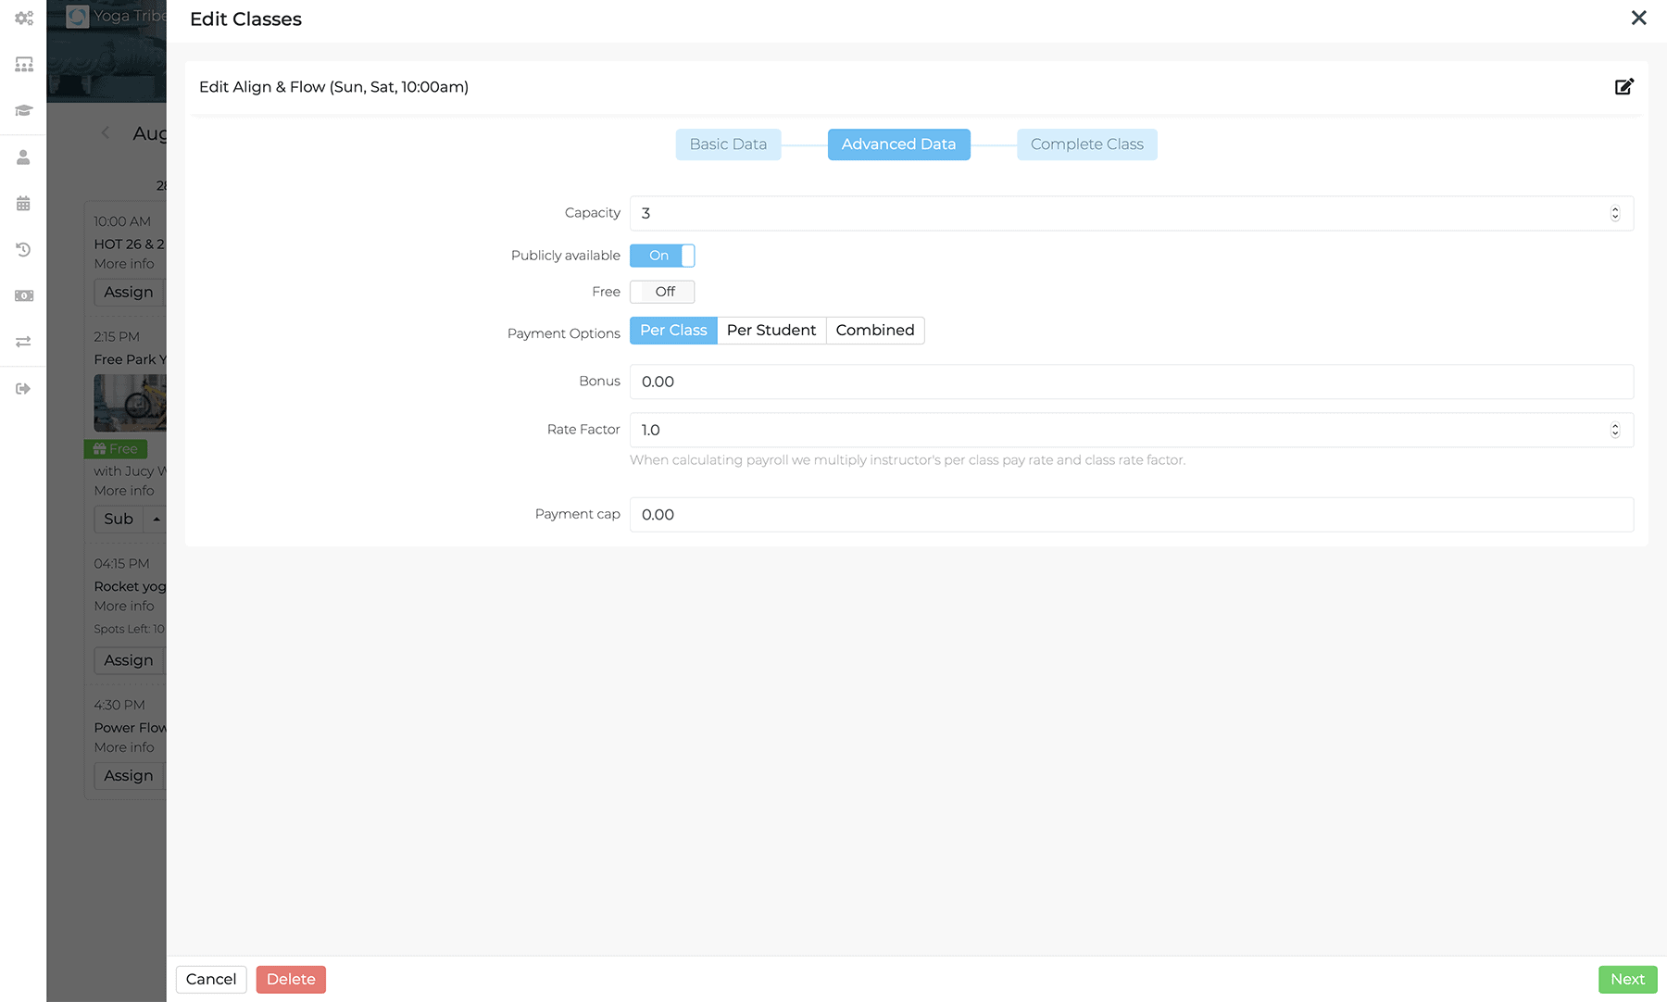
Task: Open More info under 'with Jucy'
Action: pyautogui.click(x=124, y=491)
